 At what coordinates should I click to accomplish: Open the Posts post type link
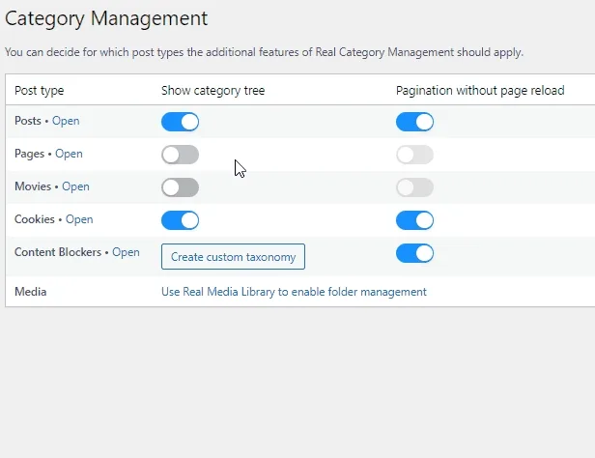[66, 122]
